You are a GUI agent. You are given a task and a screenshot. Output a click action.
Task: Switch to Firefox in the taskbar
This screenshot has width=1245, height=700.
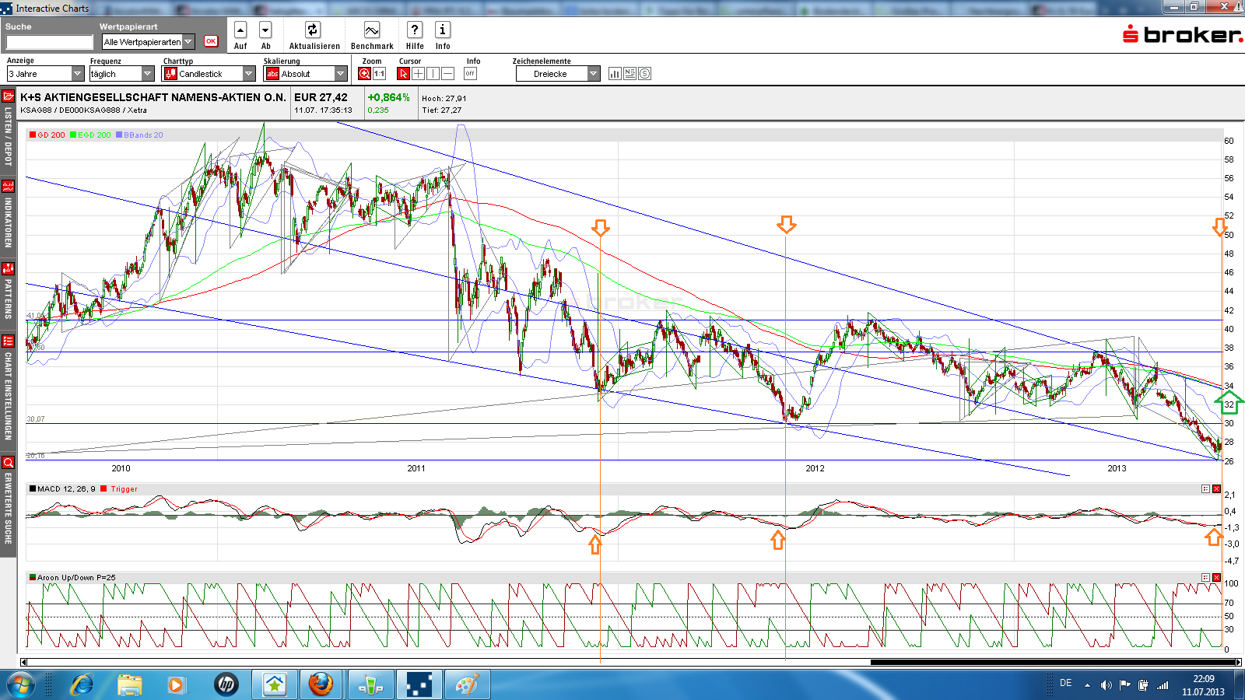[x=321, y=685]
